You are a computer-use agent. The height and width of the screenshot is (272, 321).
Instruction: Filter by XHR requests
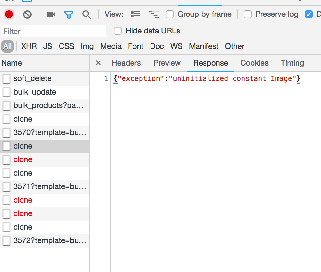[x=29, y=46]
